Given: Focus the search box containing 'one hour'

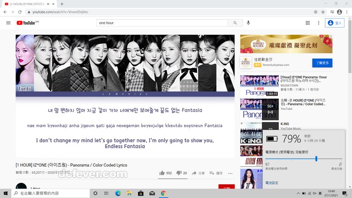Looking at the screenshot, I should click(x=162, y=23).
